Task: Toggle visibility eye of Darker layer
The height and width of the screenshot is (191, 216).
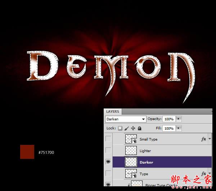Action: [x=108, y=161]
